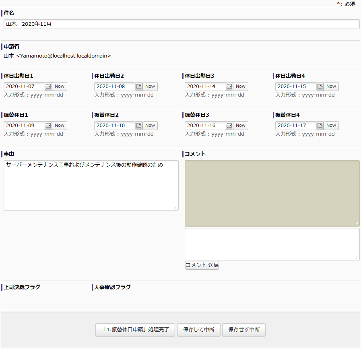Open calendar picker for 振替休日2
This screenshot has width=361, height=349.
[139, 126]
